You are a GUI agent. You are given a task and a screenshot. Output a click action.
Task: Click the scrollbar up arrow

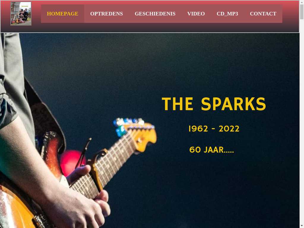point(302,2)
